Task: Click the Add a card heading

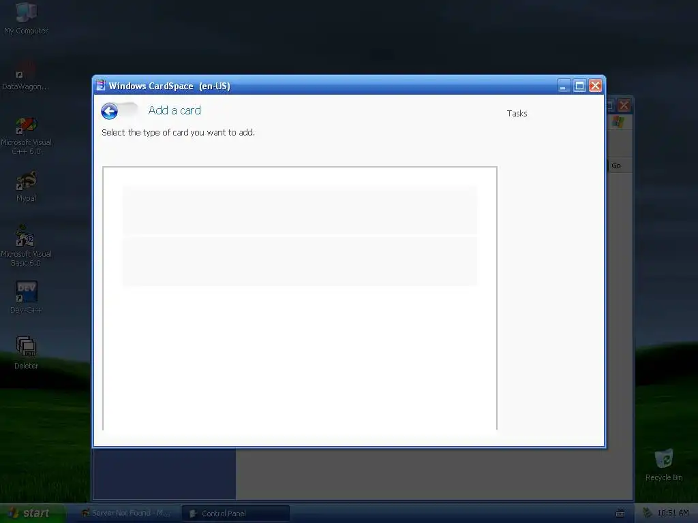Action: [x=174, y=110]
